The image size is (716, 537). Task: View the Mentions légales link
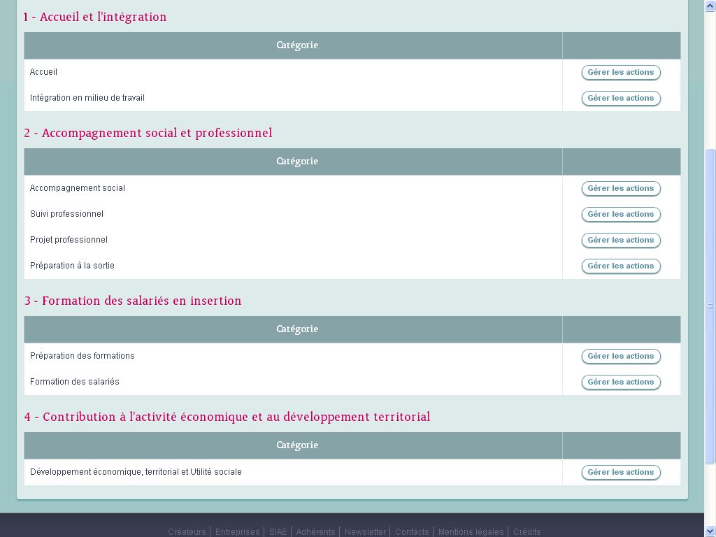pyautogui.click(x=471, y=532)
